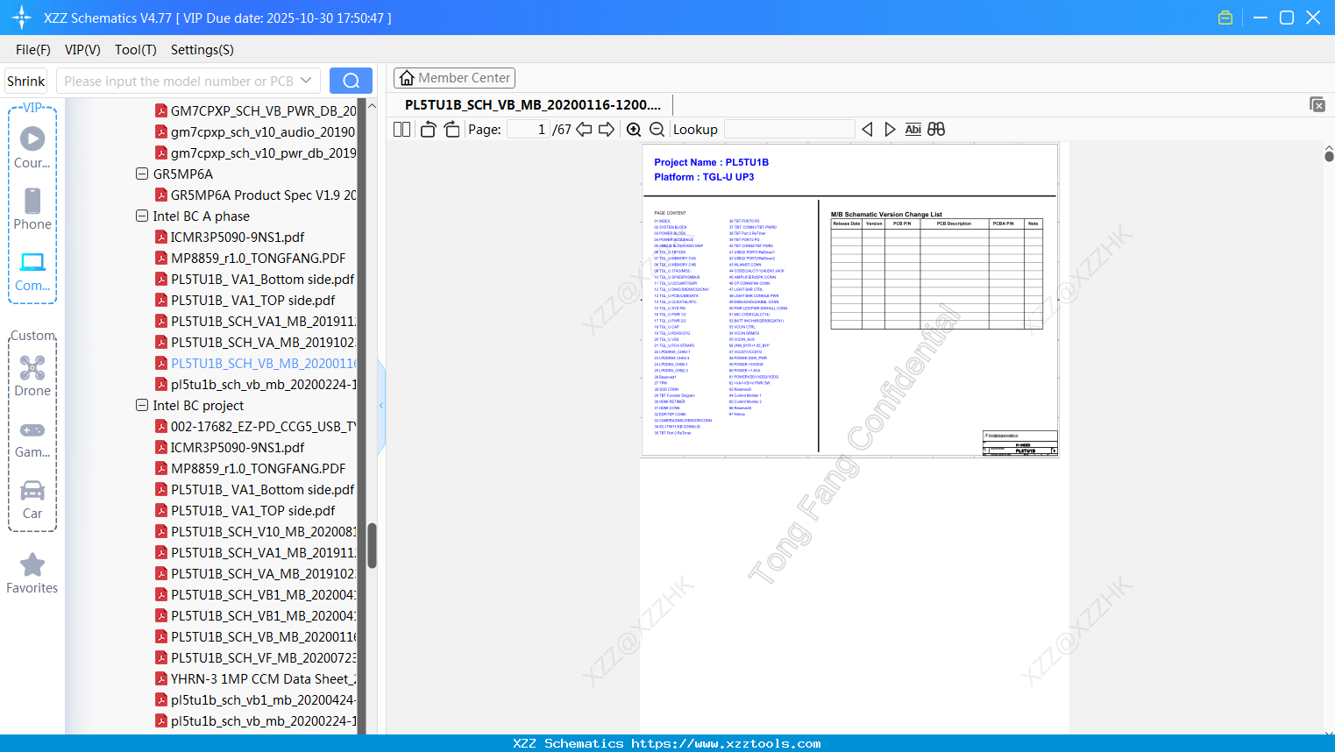
Task: Open gm7cpxp_sch_v10_audio file
Action: tap(256, 131)
